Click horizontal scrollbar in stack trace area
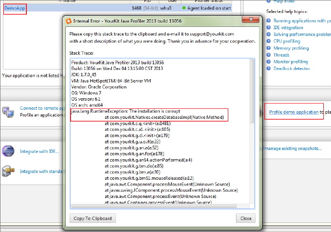Screen dimensions: 331x232 (x=154, y=206)
